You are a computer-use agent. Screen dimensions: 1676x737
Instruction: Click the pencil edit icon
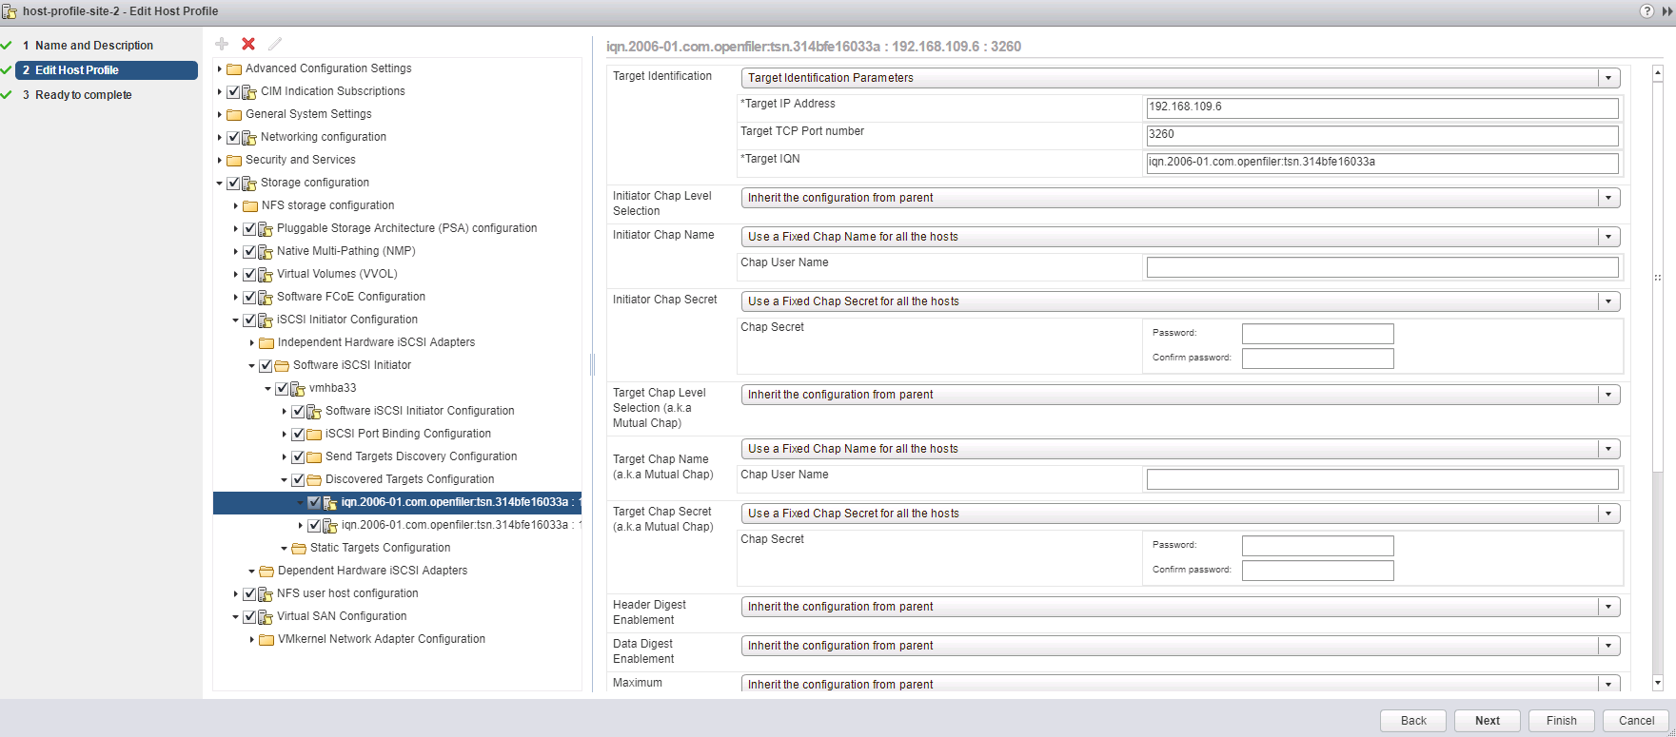(275, 44)
